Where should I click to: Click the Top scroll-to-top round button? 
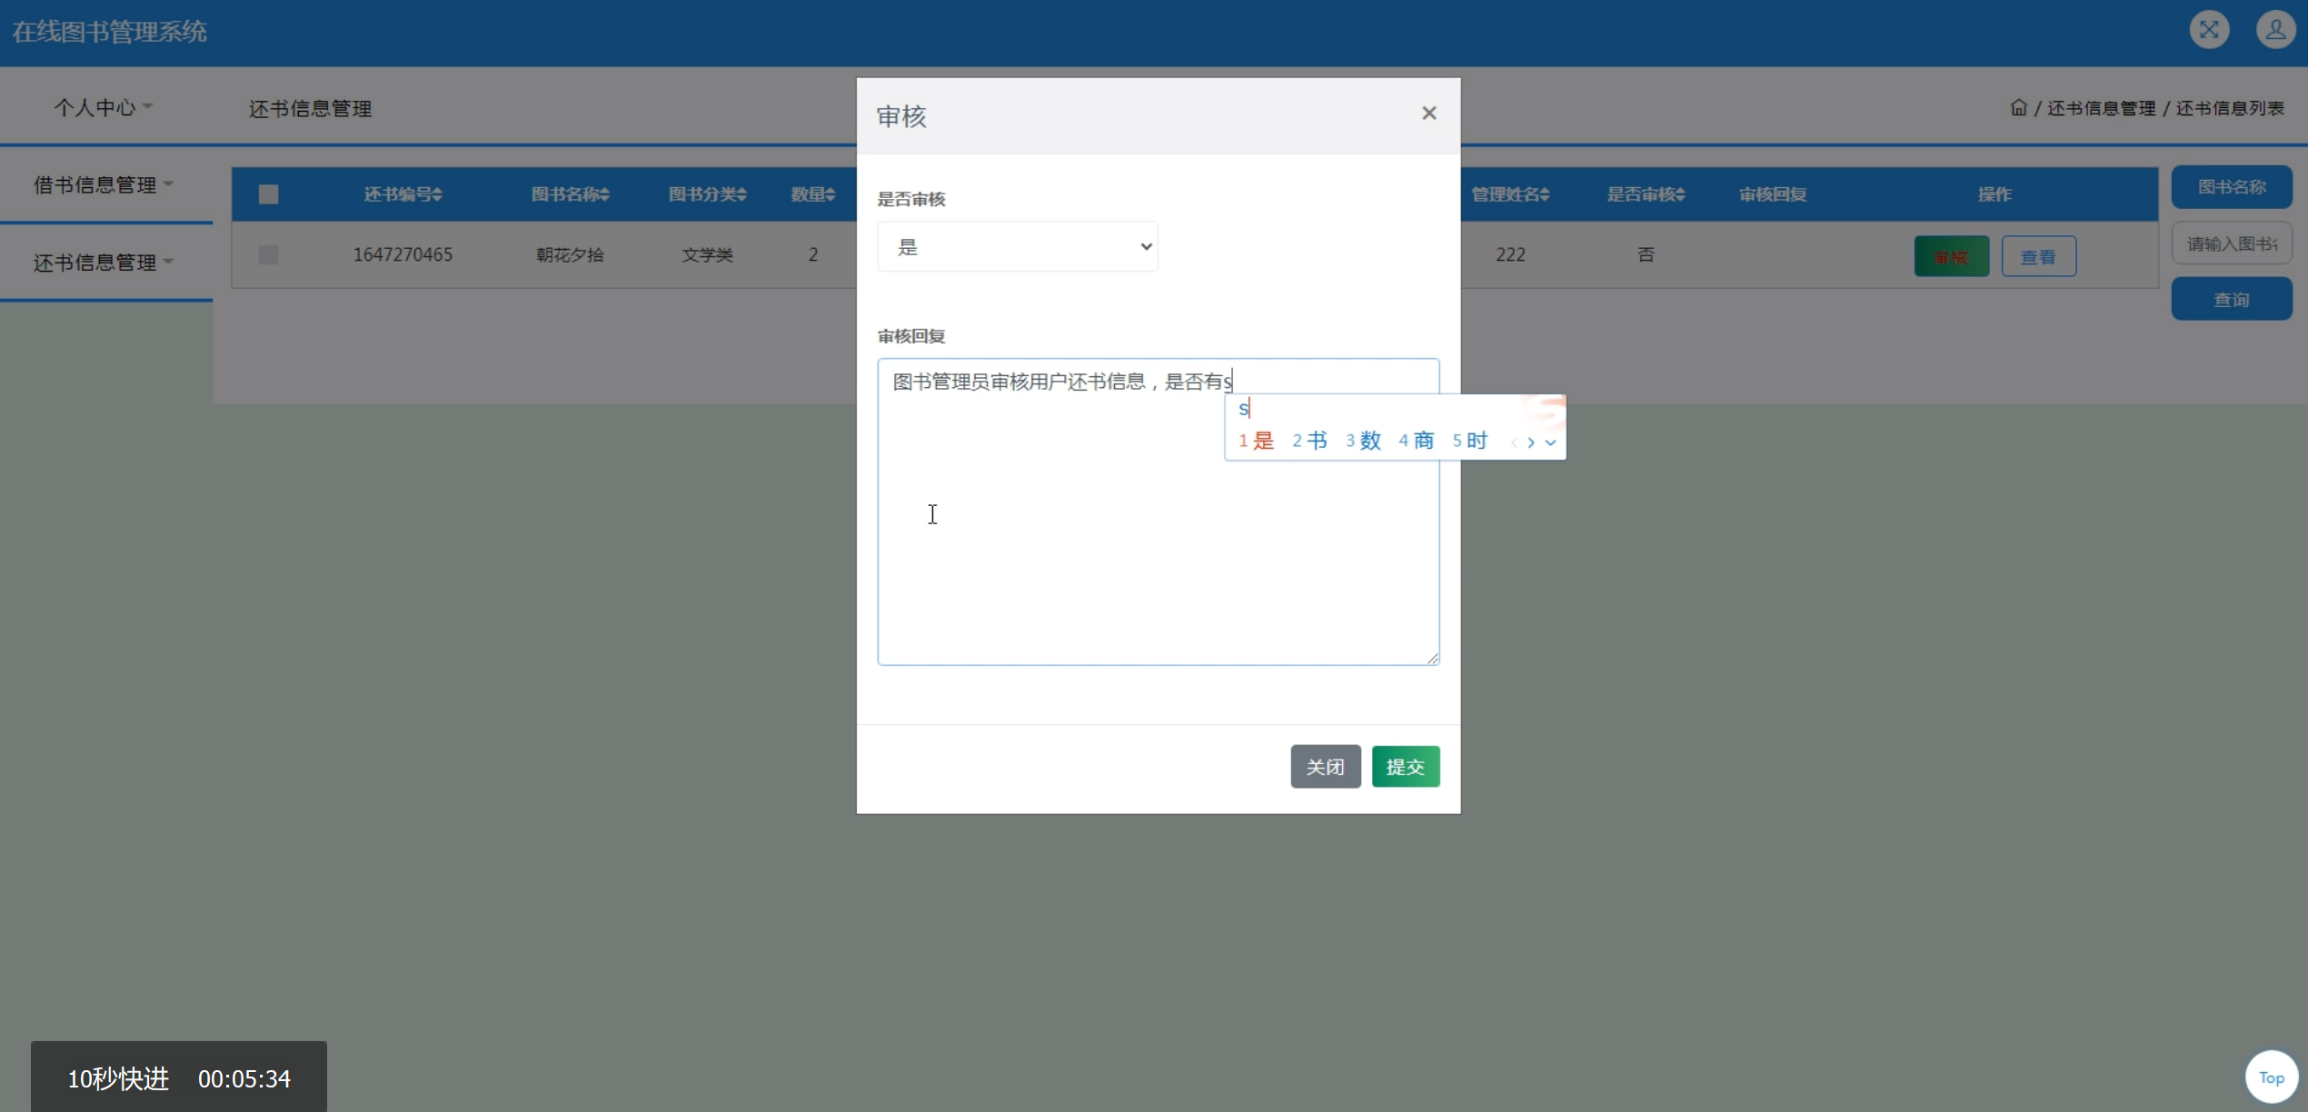[x=2271, y=1077]
